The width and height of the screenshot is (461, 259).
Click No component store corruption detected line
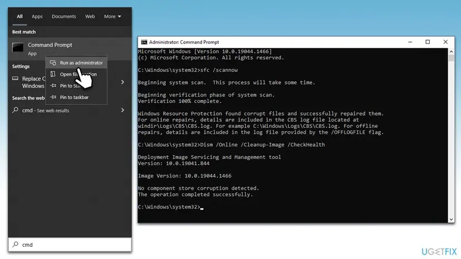pyautogui.click(x=198, y=188)
